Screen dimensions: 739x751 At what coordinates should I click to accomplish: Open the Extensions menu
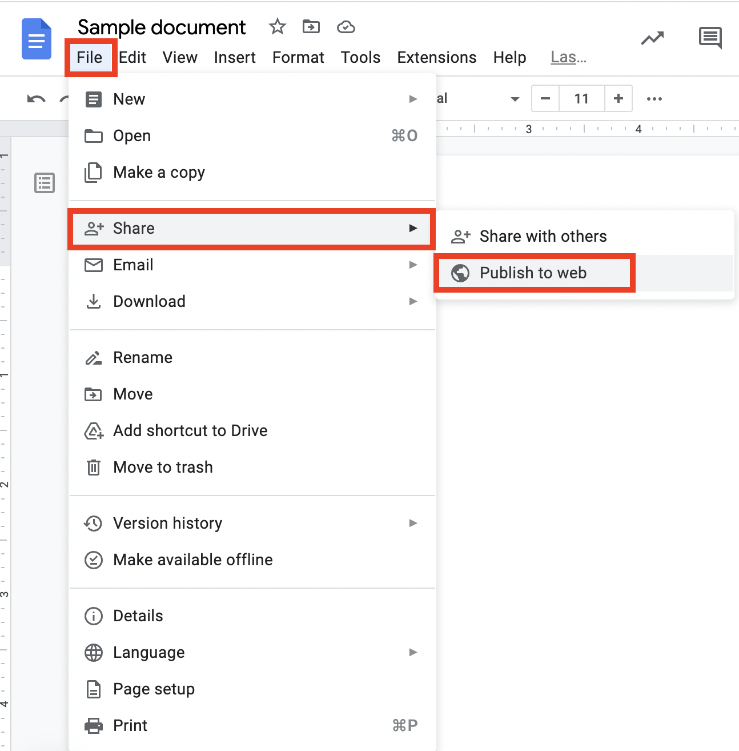point(437,57)
